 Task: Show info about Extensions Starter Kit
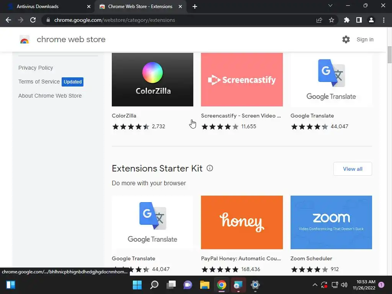210,168
